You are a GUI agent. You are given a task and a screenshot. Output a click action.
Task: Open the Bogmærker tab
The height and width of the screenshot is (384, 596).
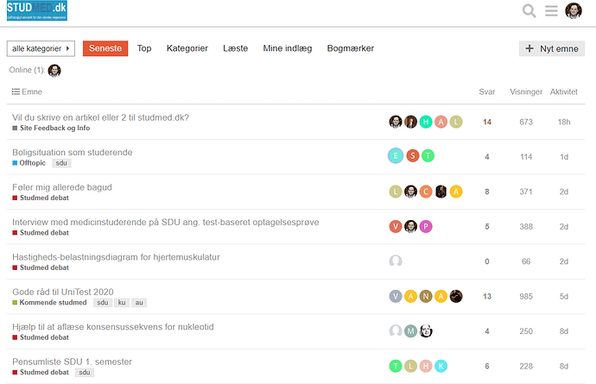(x=351, y=48)
